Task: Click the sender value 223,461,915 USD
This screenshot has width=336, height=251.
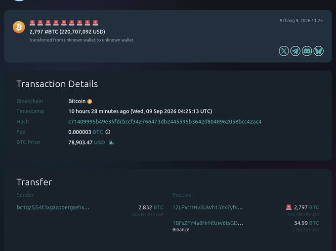Action: [x=148, y=214]
